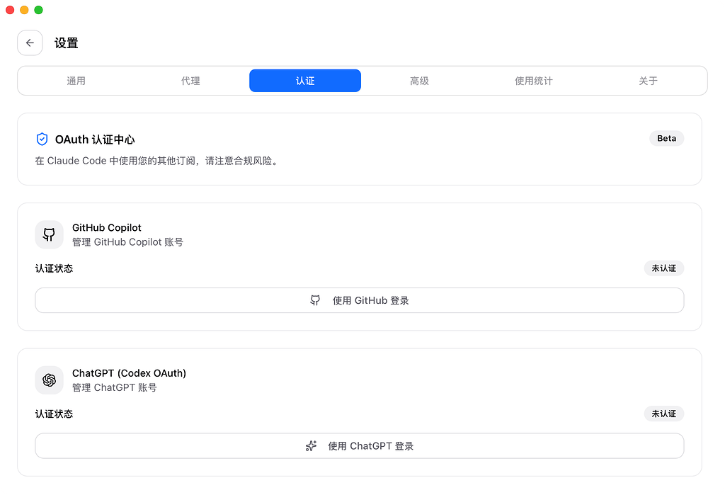Viewport: 725px width, 495px height.
Task: Click 认证状态 label under GitHub Copilot
Action: [x=54, y=269]
